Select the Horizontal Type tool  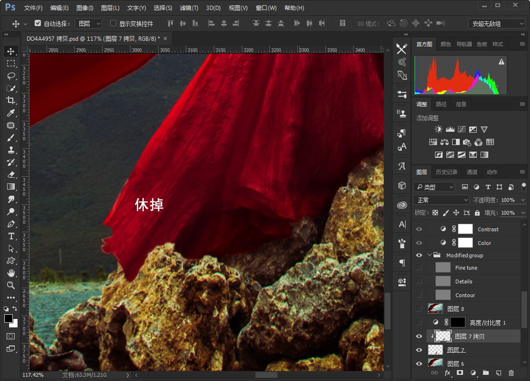11,236
